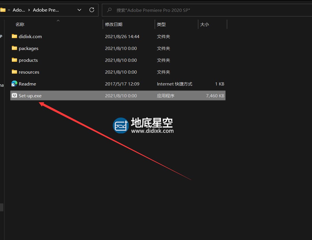Sort files by 类型 column header
Viewport: 312px width, 240px height.
[161, 24]
